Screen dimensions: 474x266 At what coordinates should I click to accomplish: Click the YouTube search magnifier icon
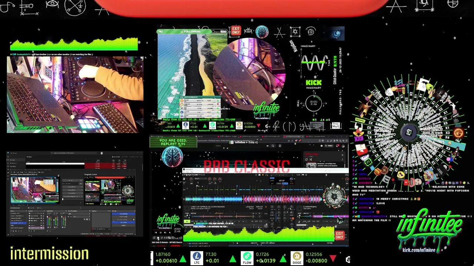click(273, 146)
